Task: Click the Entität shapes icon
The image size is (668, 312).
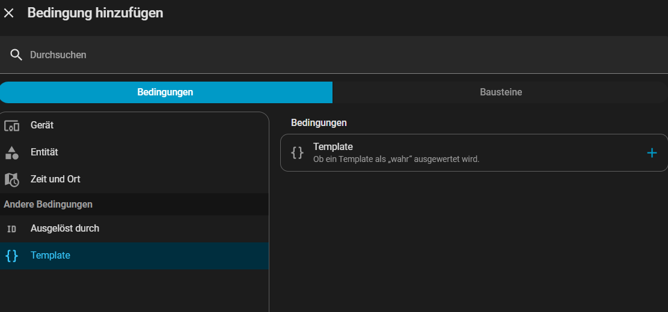Action: click(x=12, y=152)
